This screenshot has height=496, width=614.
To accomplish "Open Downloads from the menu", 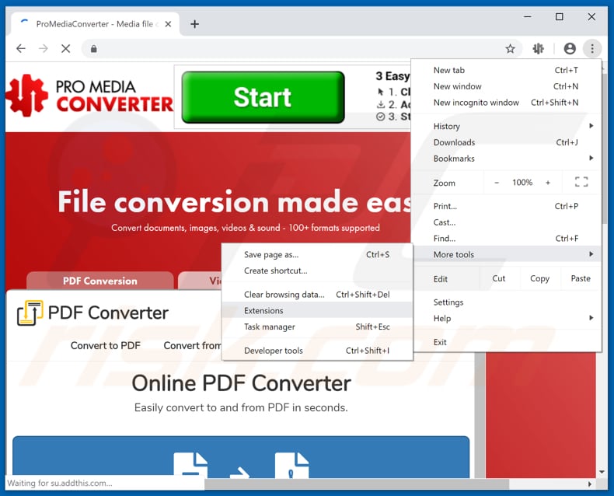I will 506,142.
